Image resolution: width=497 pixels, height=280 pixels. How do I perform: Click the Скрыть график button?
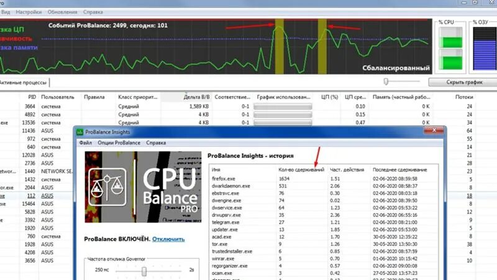point(464,82)
